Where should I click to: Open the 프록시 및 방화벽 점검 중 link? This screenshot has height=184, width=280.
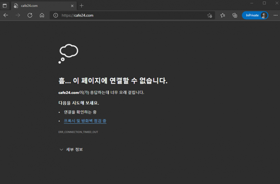[85, 121]
